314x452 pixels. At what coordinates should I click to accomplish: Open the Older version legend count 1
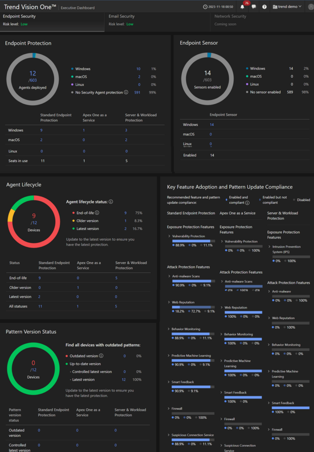(125, 221)
